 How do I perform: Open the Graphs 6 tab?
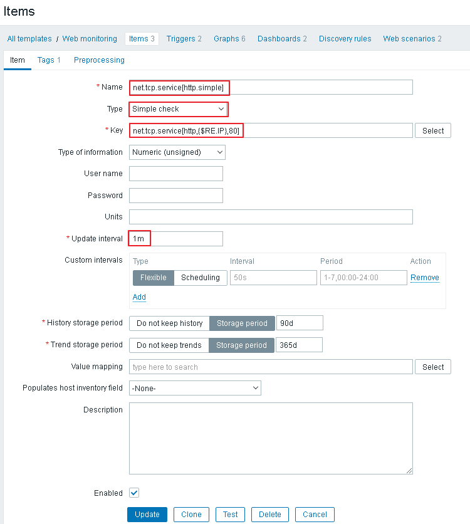229,39
